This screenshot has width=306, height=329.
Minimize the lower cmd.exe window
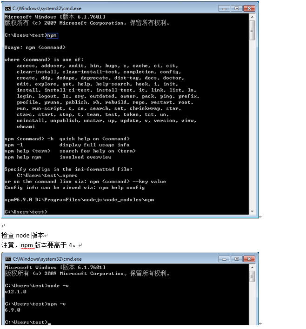coord(224,259)
